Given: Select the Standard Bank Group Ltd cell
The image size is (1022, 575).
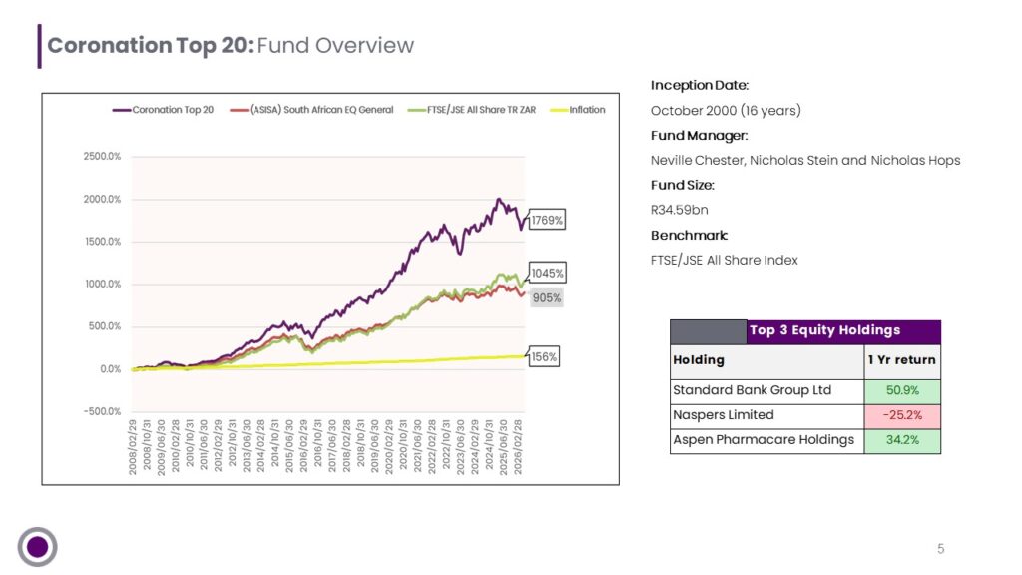Looking at the screenshot, I should 766,391.
